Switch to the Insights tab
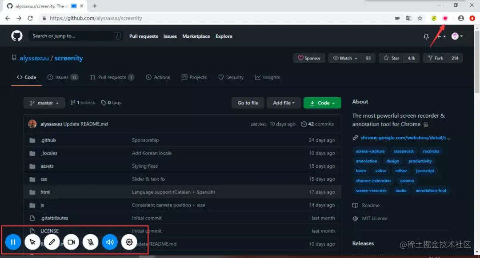The image size is (480, 258). tap(268, 77)
